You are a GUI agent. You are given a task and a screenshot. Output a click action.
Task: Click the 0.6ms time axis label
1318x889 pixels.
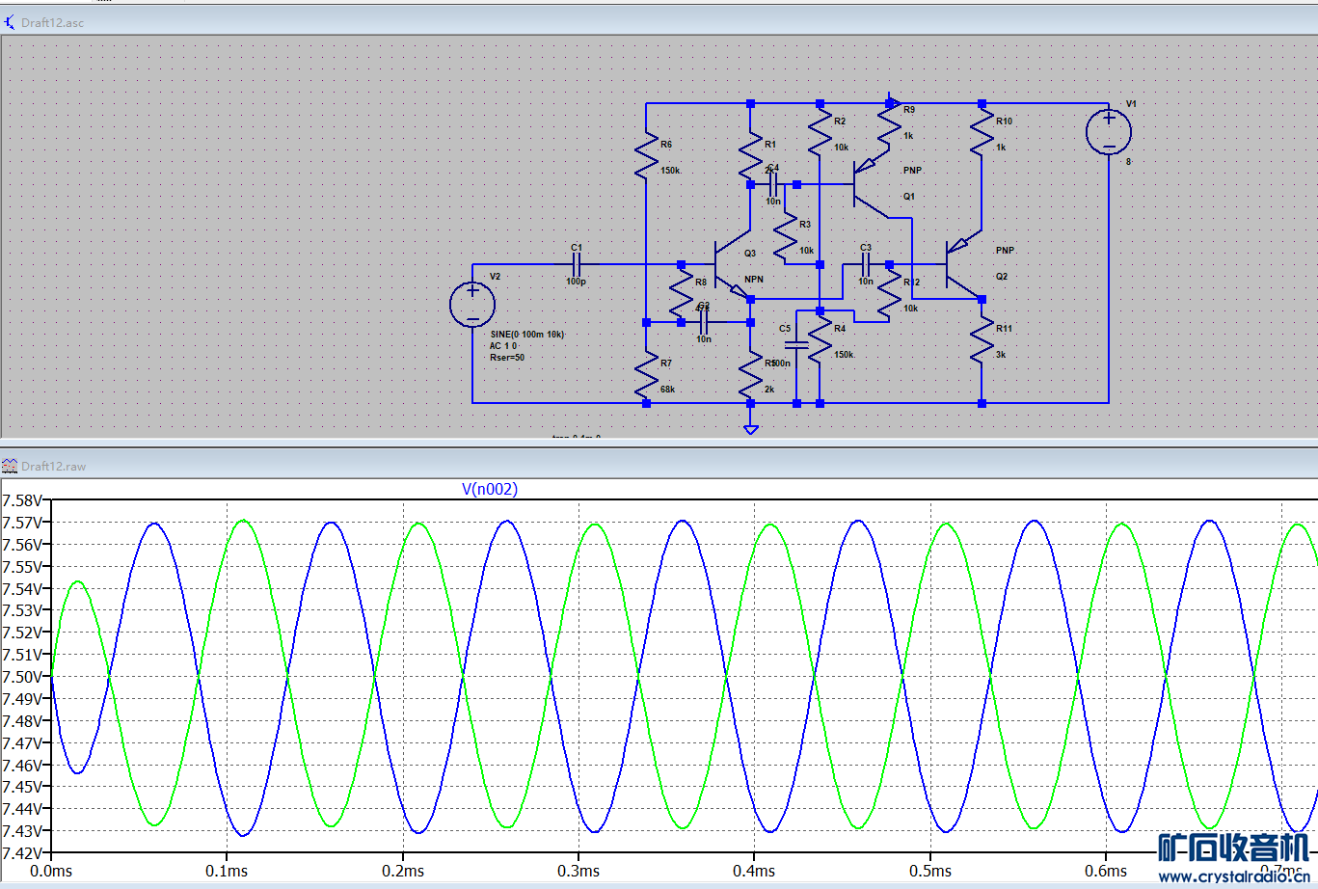coord(1106,871)
